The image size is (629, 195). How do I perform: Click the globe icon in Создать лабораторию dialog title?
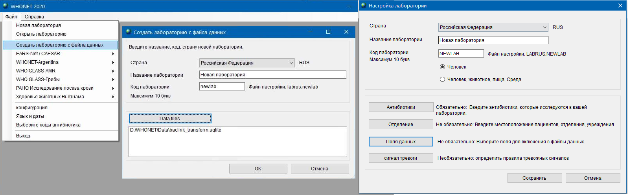click(128, 32)
